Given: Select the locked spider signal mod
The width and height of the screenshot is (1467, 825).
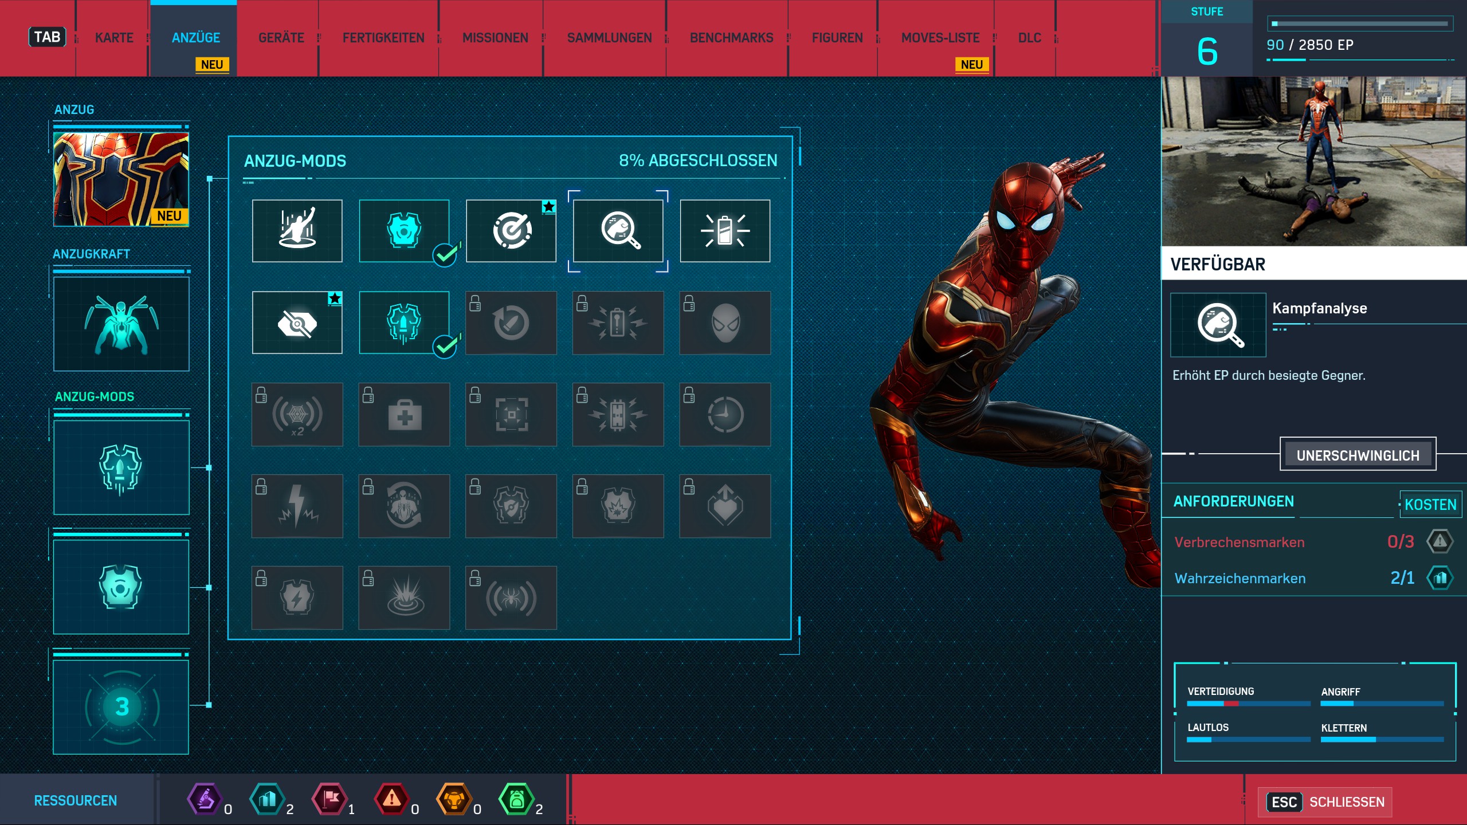Looking at the screenshot, I should (x=511, y=598).
